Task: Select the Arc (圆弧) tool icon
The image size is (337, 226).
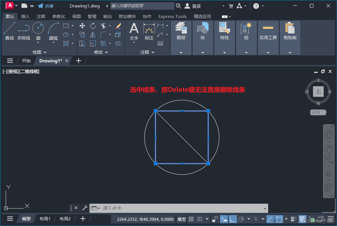Action: coord(53,28)
